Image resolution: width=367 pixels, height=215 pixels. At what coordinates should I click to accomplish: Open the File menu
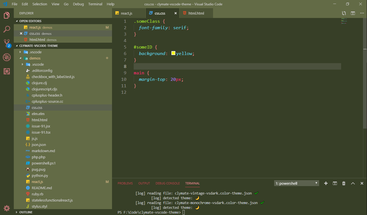pyautogui.click(x=15, y=4)
